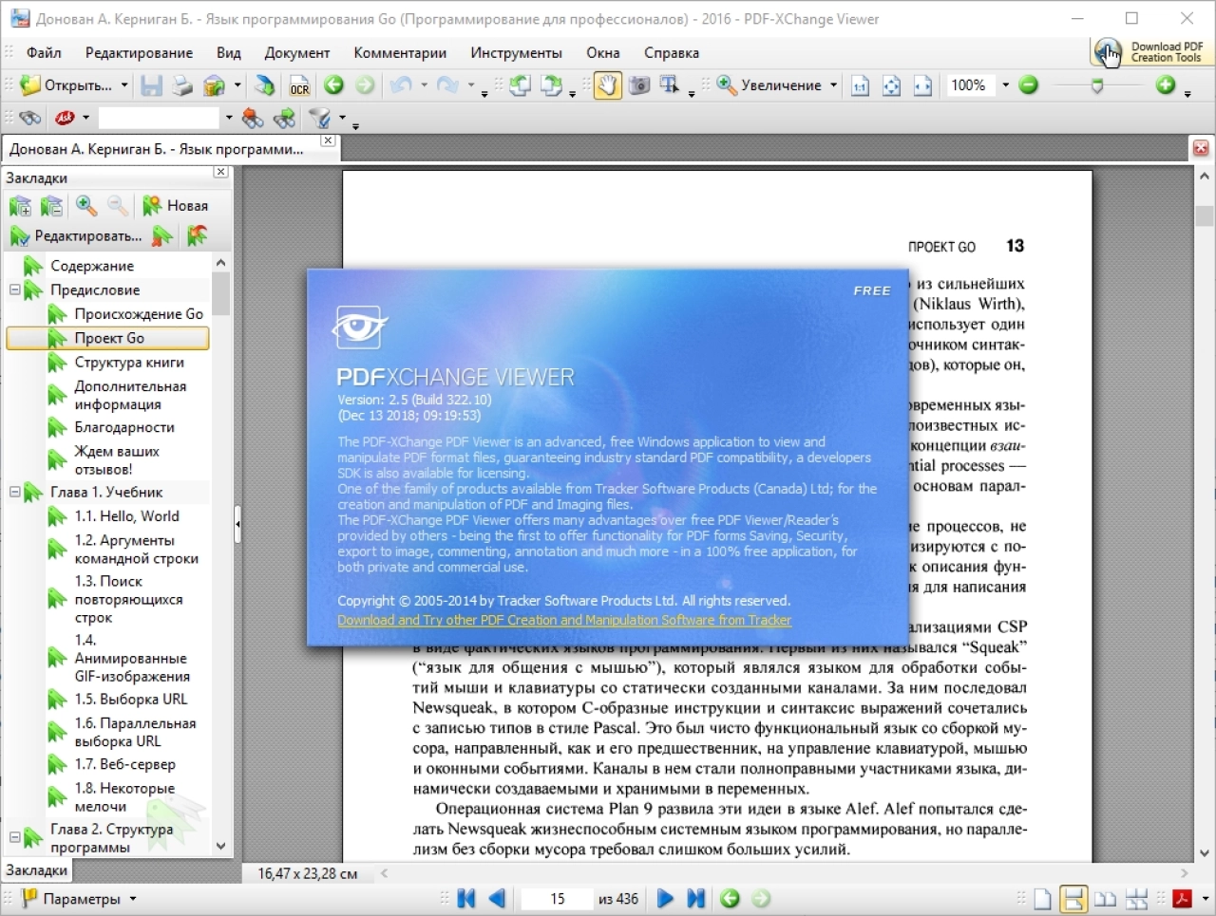Image resolution: width=1216 pixels, height=916 pixels.
Task: Select facing pages layout icon
Action: coord(1105,899)
